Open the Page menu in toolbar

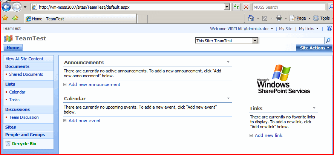point(301,18)
